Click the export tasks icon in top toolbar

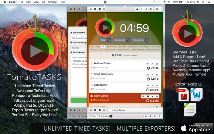click(x=137, y=9)
